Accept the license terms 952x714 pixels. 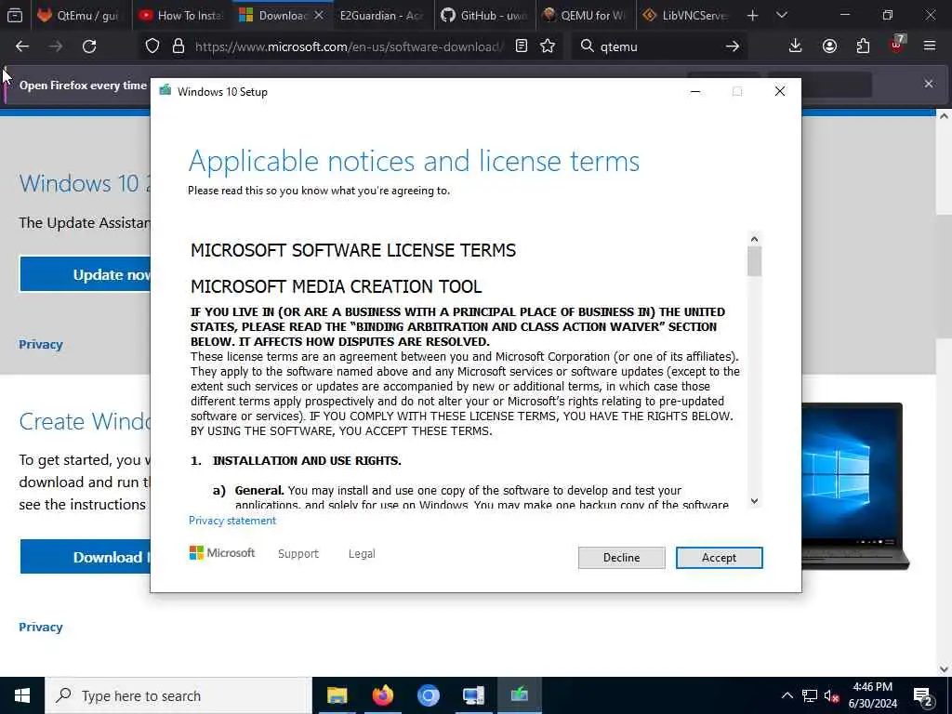pos(719,558)
